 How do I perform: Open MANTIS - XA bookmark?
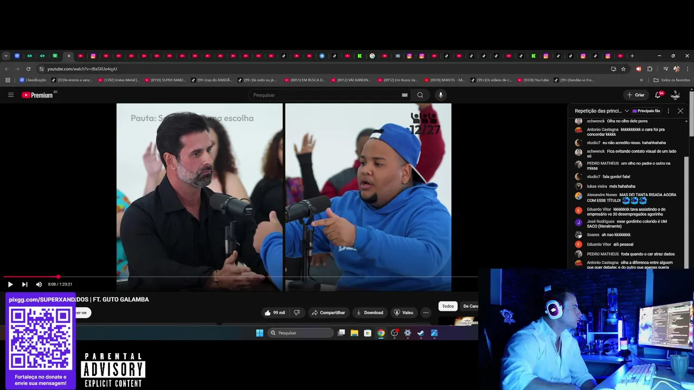point(445,80)
